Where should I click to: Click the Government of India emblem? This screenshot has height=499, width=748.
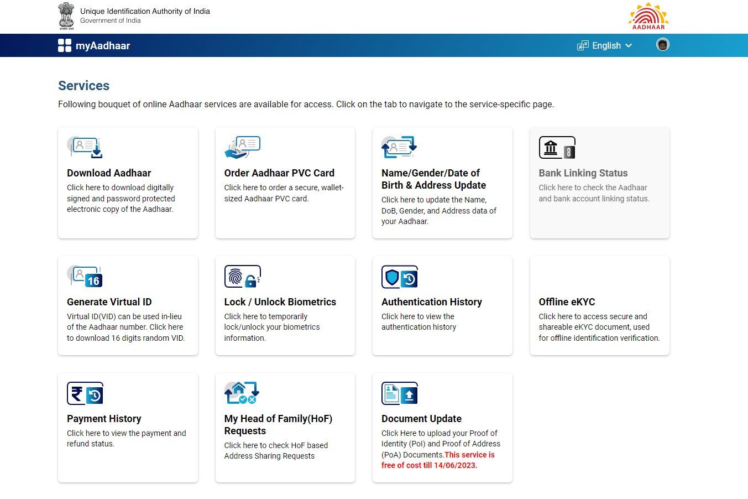point(66,16)
